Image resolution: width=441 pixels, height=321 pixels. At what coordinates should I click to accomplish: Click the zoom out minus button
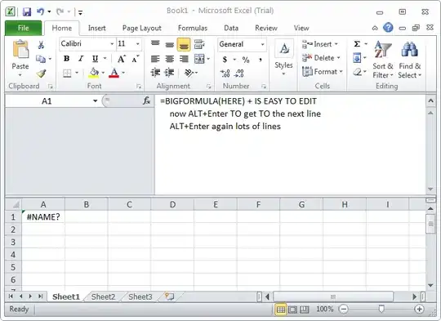point(343,310)
